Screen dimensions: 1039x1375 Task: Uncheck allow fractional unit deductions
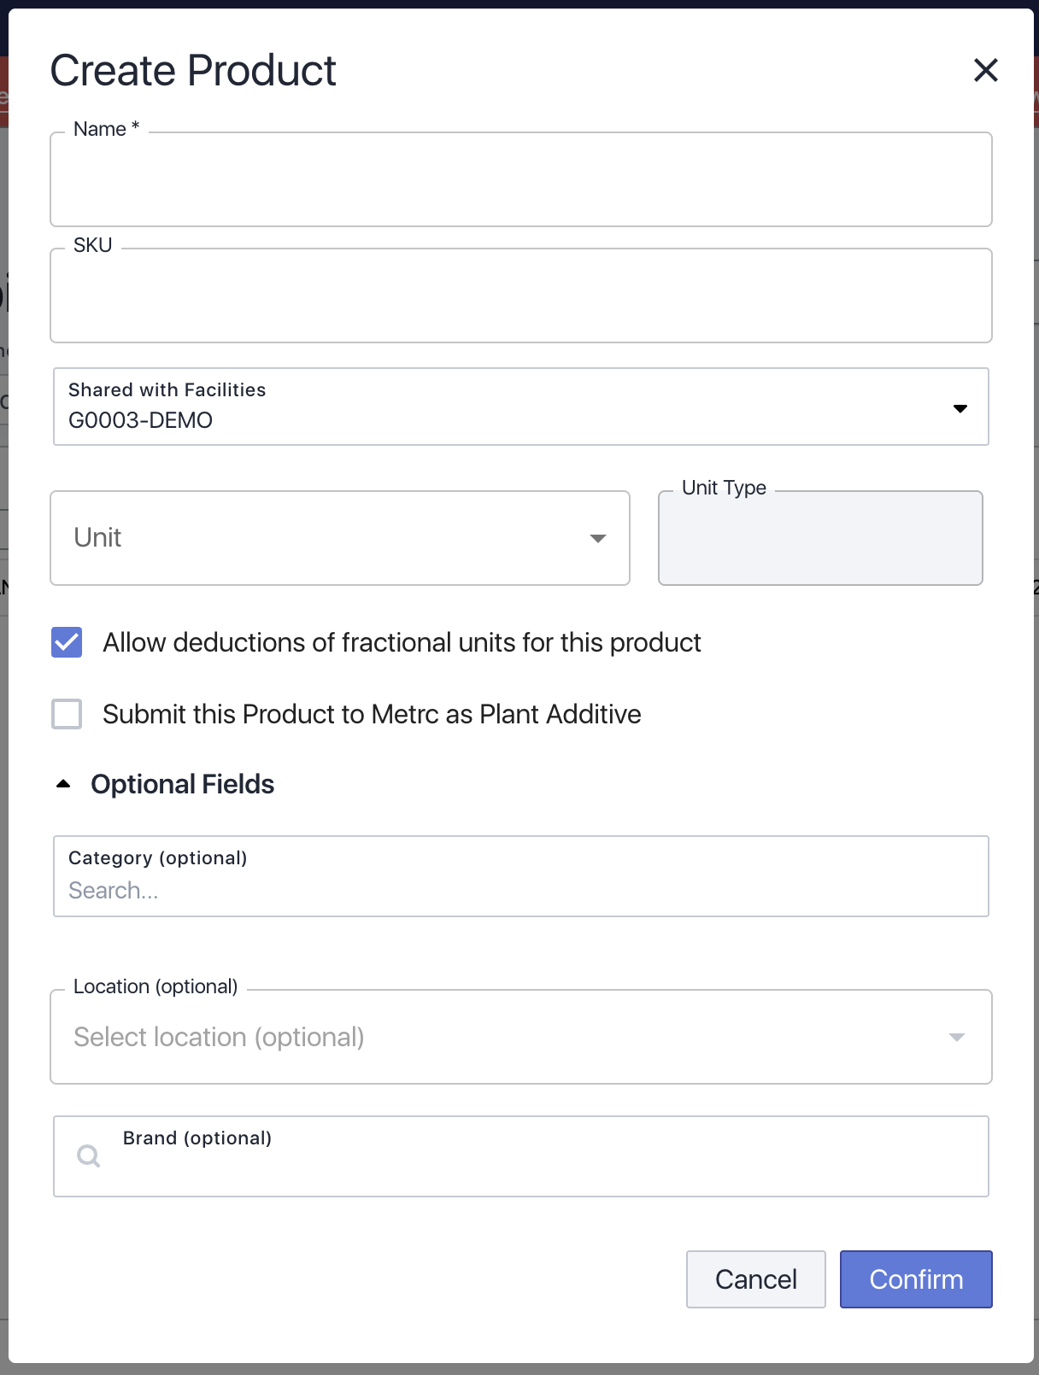coord(67,642)
